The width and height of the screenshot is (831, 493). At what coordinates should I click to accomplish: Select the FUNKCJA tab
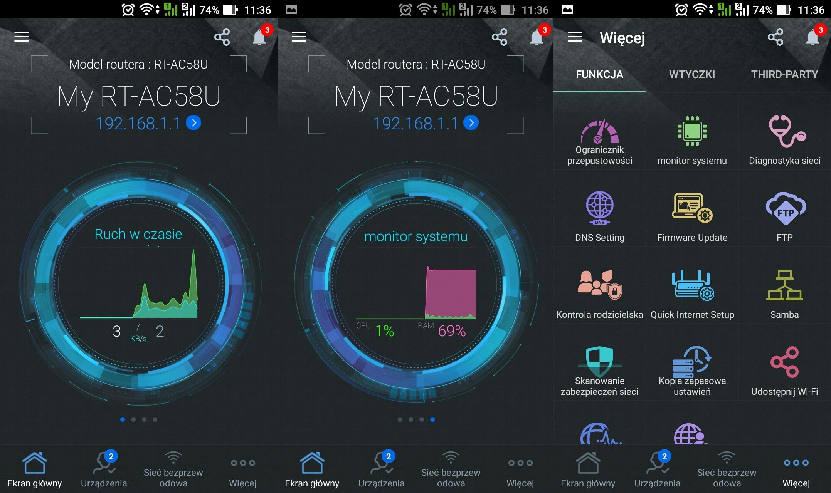tap(599, 75)
